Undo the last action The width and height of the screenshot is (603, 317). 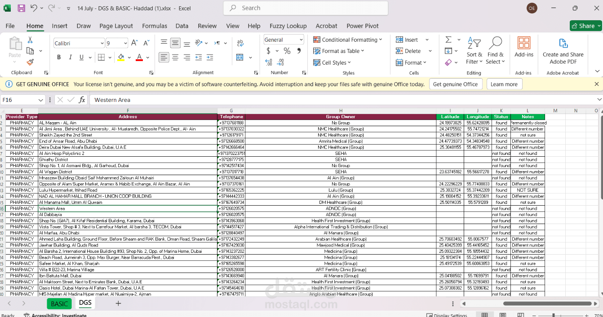(34, 8)
